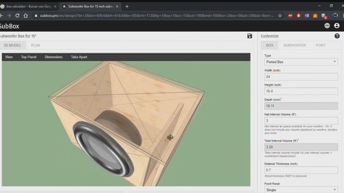Click the SubBox logo
This screenshot has height=193, width=344.
coord(9,26)
